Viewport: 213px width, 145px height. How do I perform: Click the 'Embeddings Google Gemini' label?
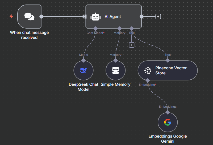[168, 139]
